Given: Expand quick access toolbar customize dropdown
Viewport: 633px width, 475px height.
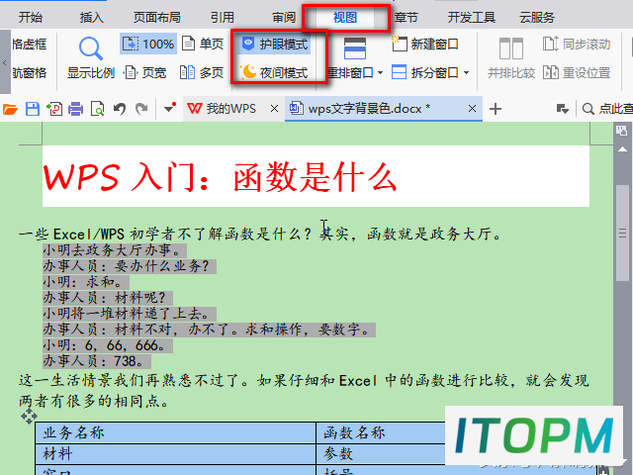Looking at the screenshot, I should pyautogui.click(x=170, y=108).
